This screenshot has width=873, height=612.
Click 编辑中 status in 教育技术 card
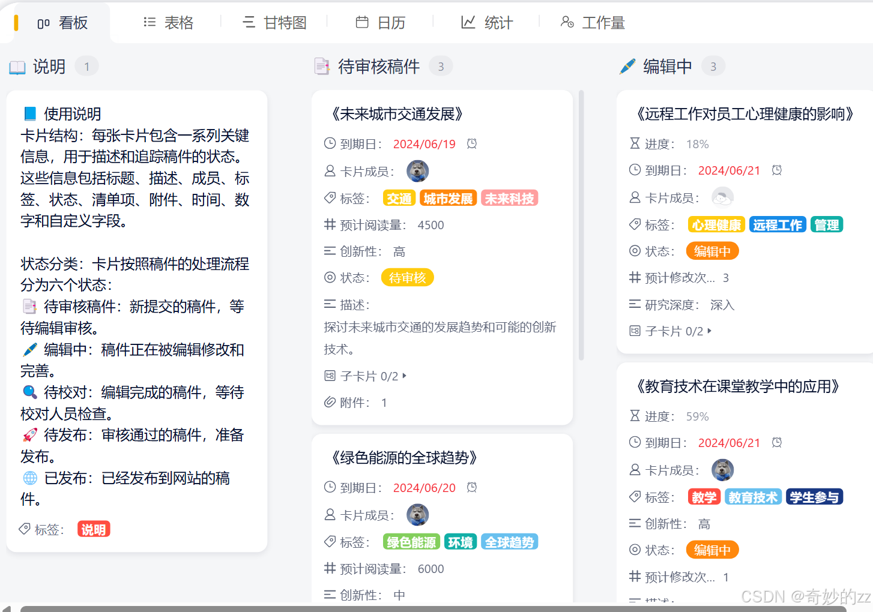coord(713,550)
